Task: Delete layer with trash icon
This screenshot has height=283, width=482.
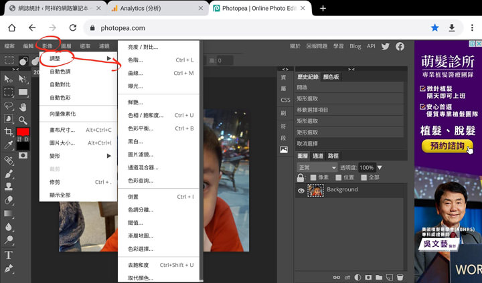Action: coord(400,277)
